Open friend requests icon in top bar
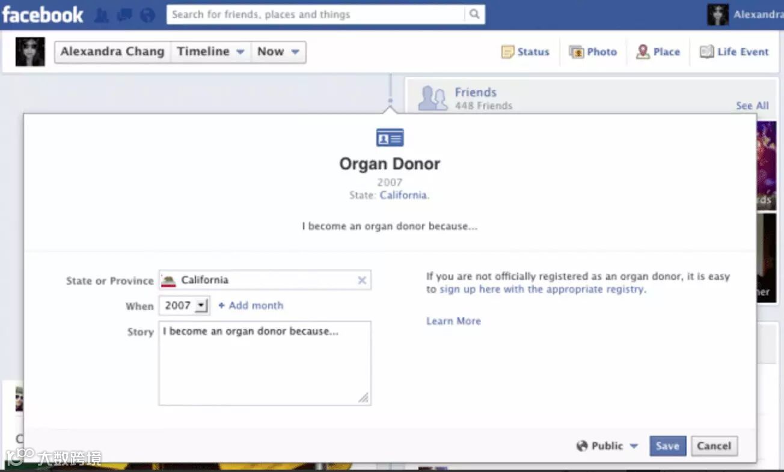Image resolution: width=784 pixels, height=472 pixels. coord(102,15)
